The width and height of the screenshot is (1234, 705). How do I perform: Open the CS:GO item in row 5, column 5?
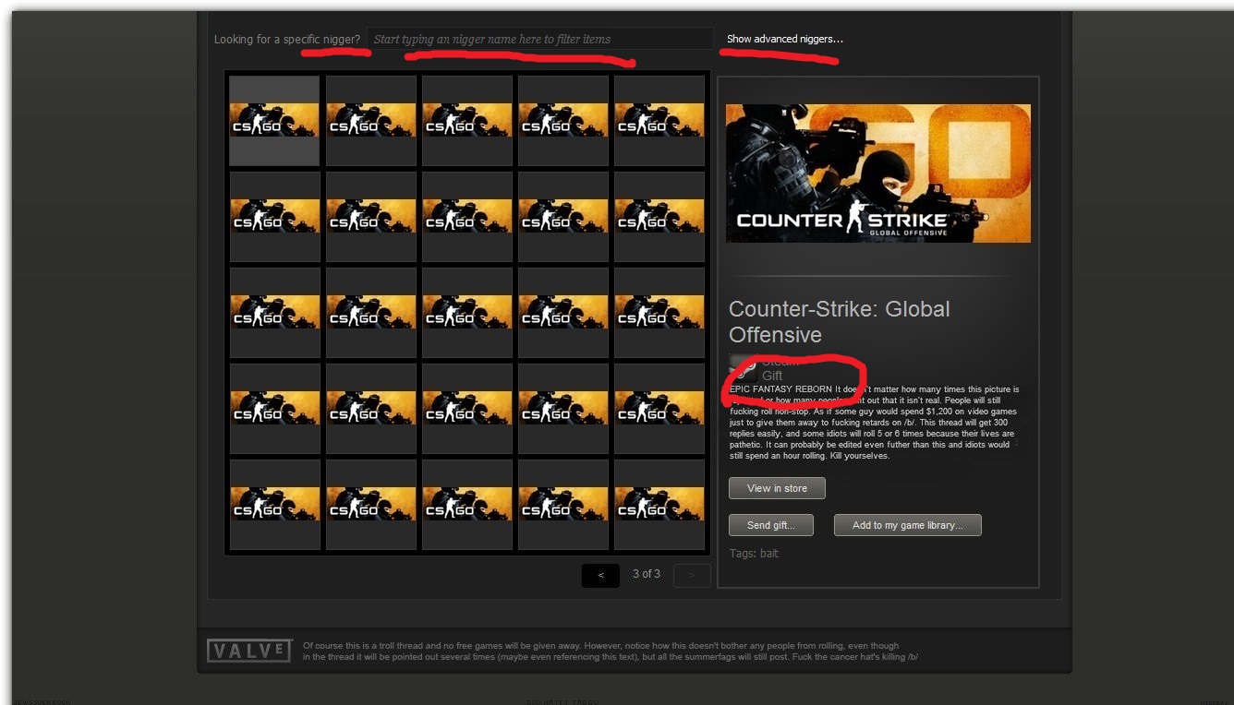[x=659, y=505]
